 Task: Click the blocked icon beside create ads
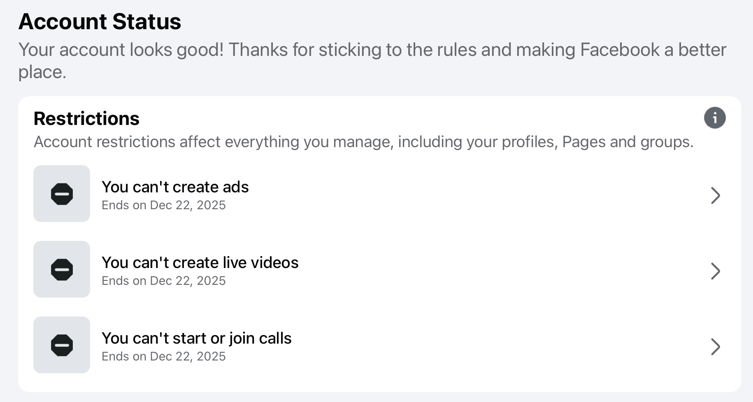[62, 194]
